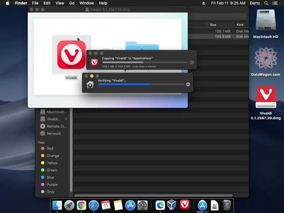Viewport: 284px width, 213px height.
Task: Open the Finder menu
Action: click(21, 3)
